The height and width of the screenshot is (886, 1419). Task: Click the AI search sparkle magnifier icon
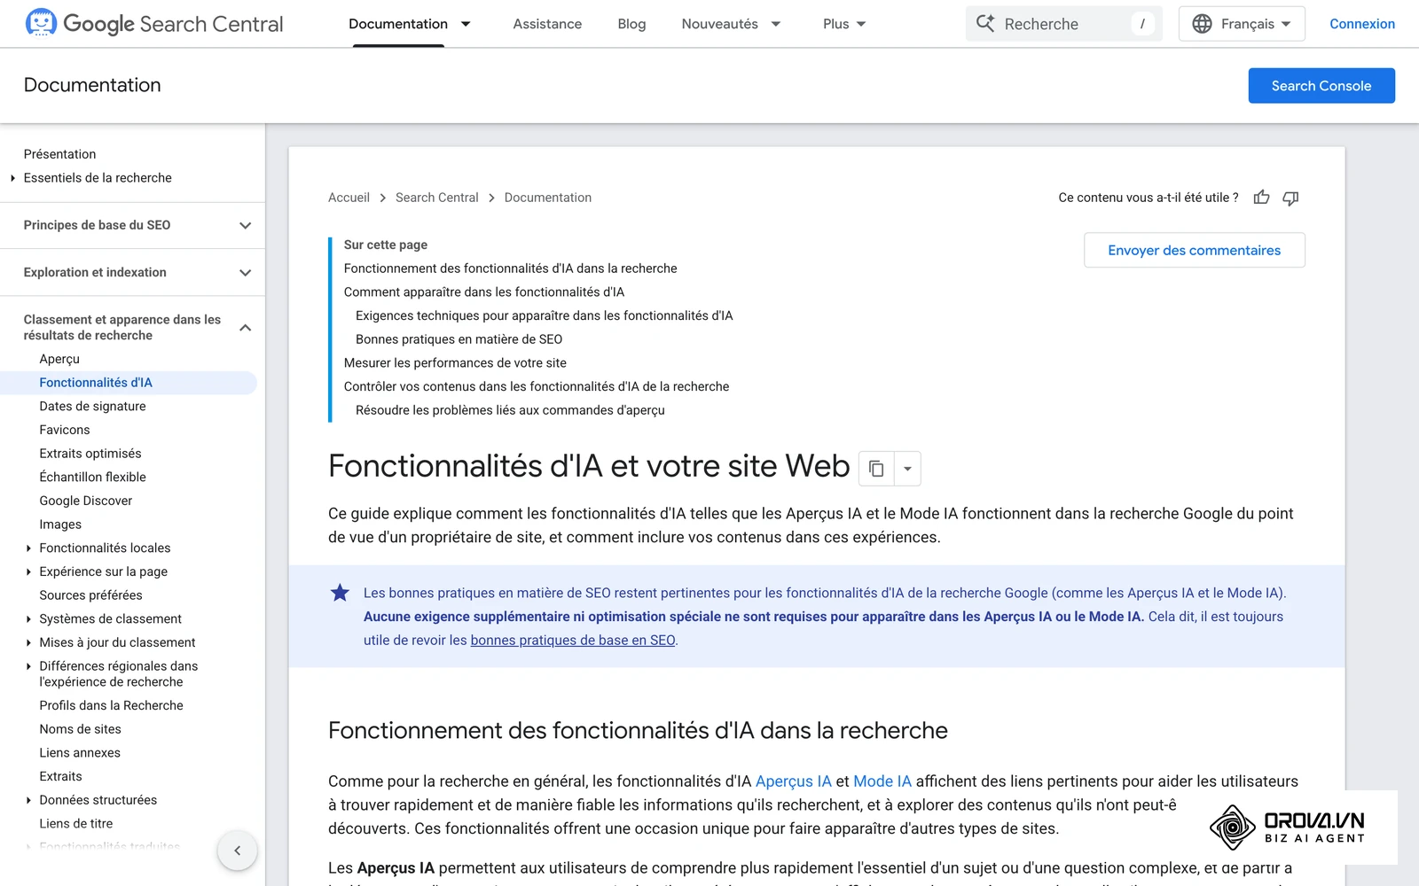coord(985,24)
